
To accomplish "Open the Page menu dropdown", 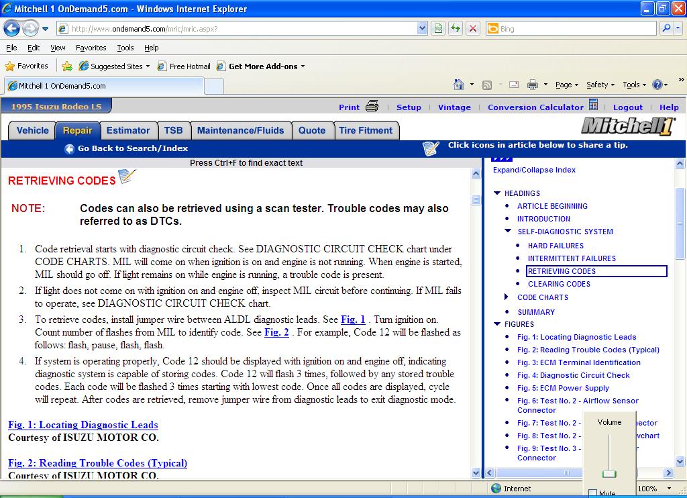I will [567, 85].
